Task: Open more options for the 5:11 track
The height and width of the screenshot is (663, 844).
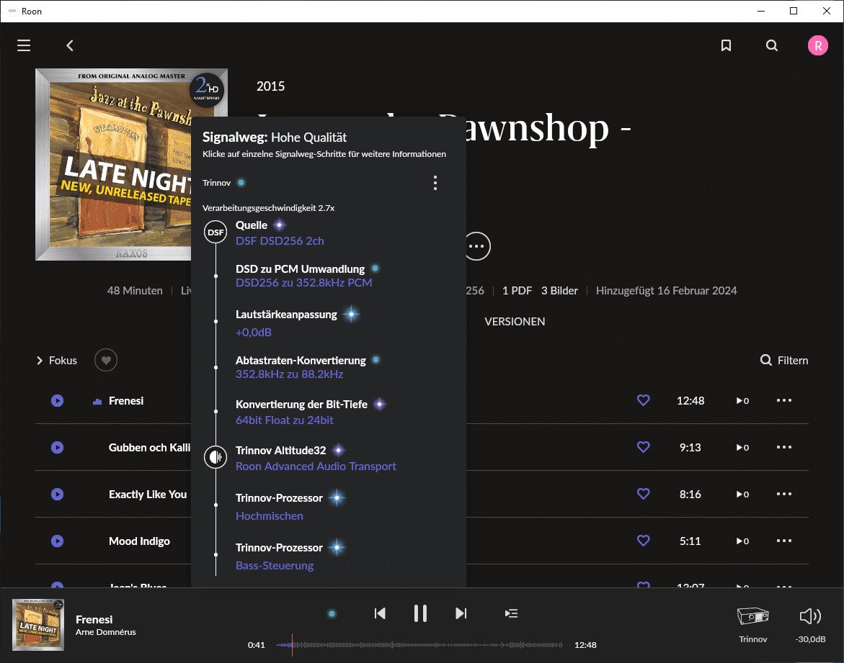Action: coord(783,541)
